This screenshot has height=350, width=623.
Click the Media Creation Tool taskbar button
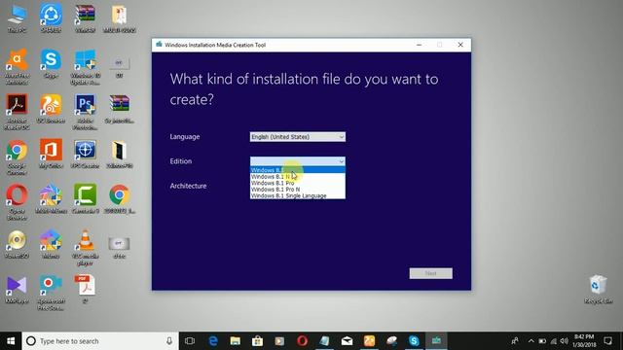pos(436,341)
